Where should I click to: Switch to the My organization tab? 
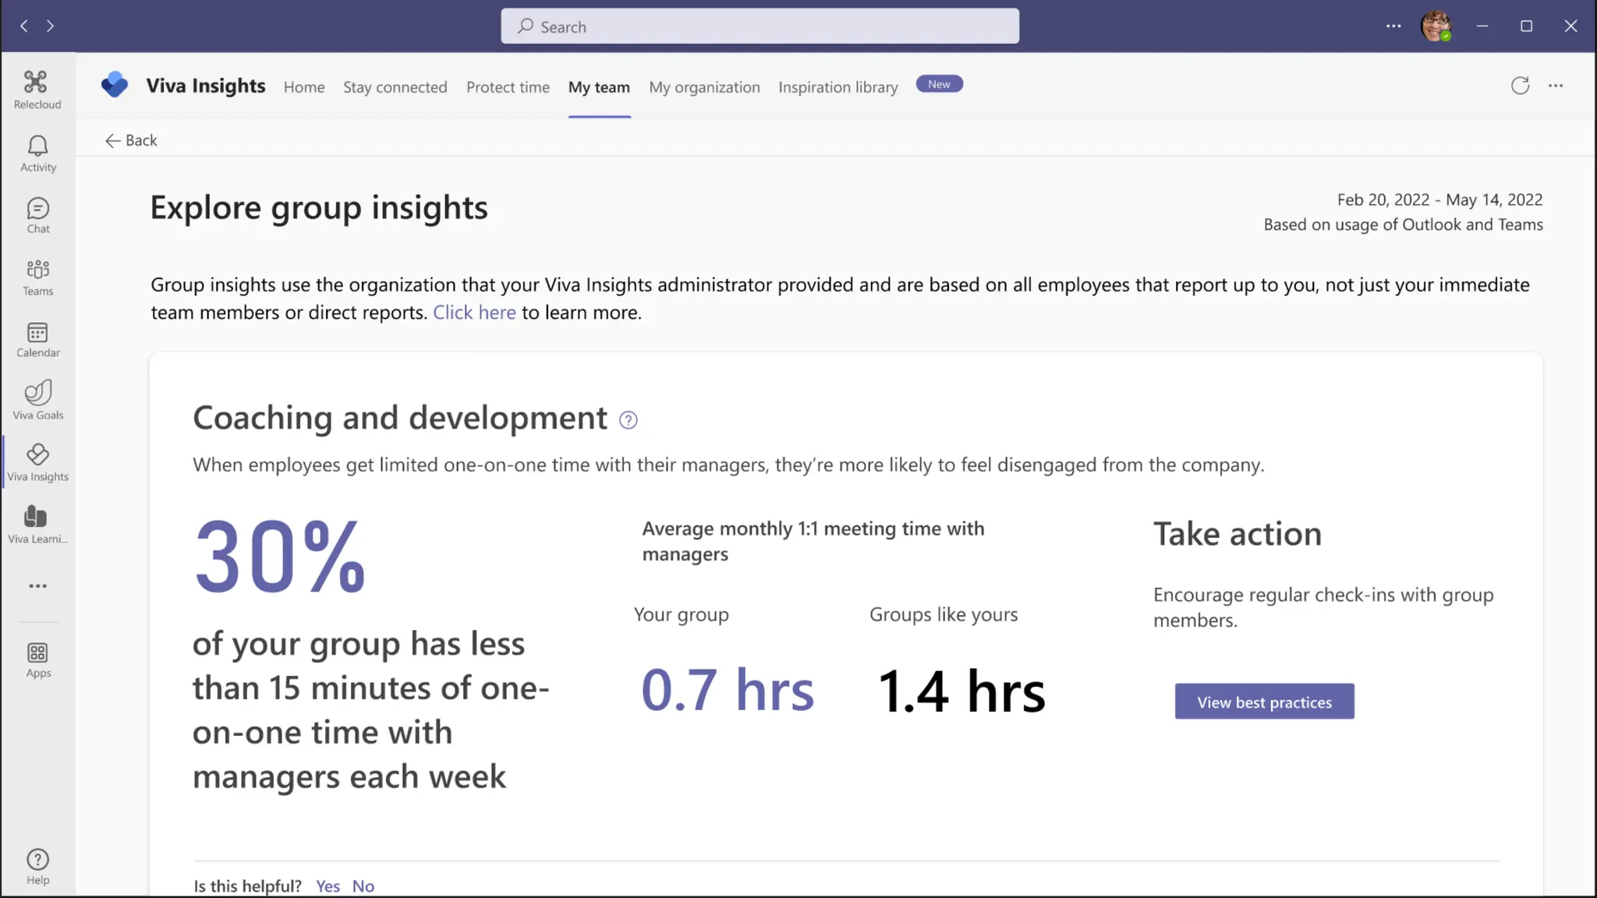[704, 87]
